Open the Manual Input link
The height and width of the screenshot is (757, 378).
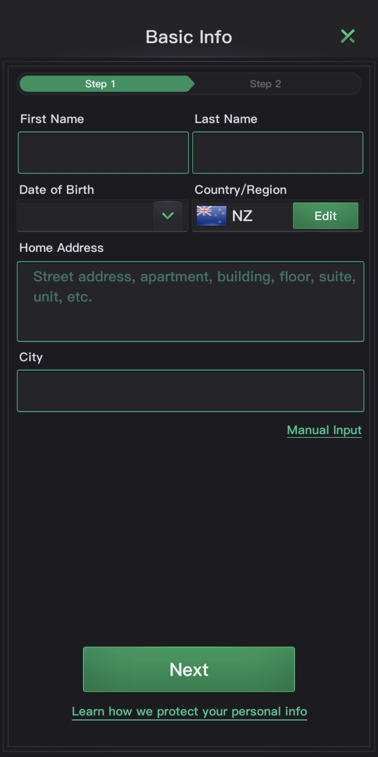[x=324, y=430]
